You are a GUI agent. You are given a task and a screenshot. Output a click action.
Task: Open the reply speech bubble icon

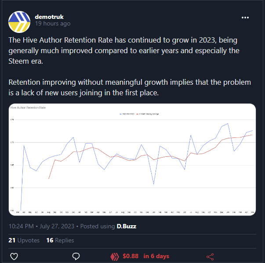pyautogui.click(x=76, y=256)
